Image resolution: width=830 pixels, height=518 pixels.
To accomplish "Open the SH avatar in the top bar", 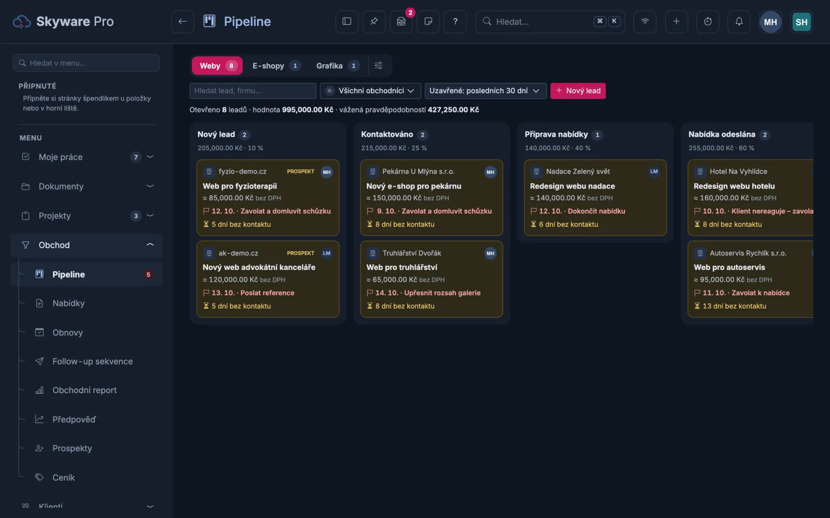I will click(801, 22).
